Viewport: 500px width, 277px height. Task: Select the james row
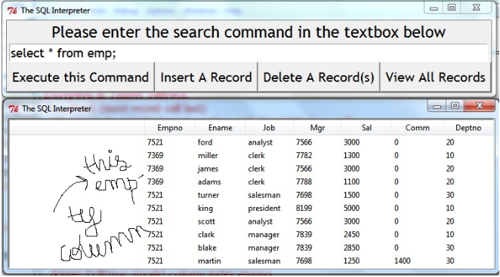tap(252, 169)
